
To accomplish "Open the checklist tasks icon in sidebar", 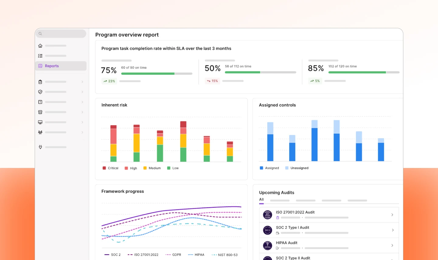I will point(40,56).
